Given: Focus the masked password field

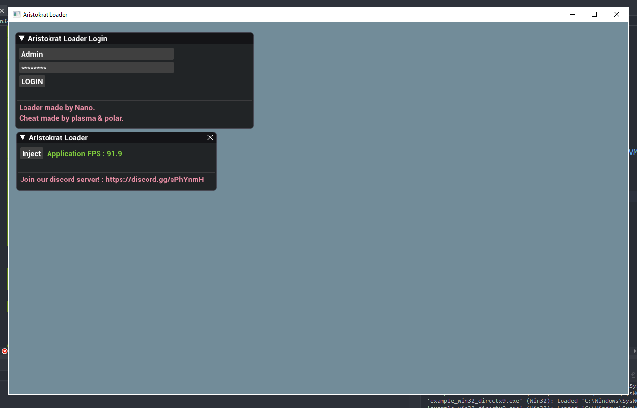Looking at the screenshot, I should pos(96,68).
